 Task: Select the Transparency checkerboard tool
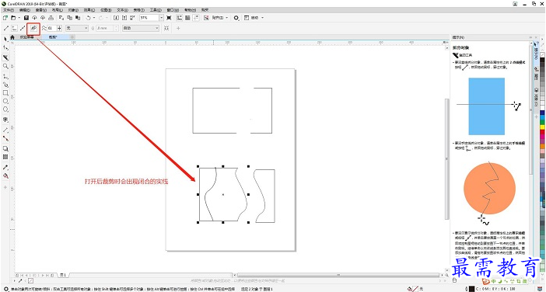point(5,157)
